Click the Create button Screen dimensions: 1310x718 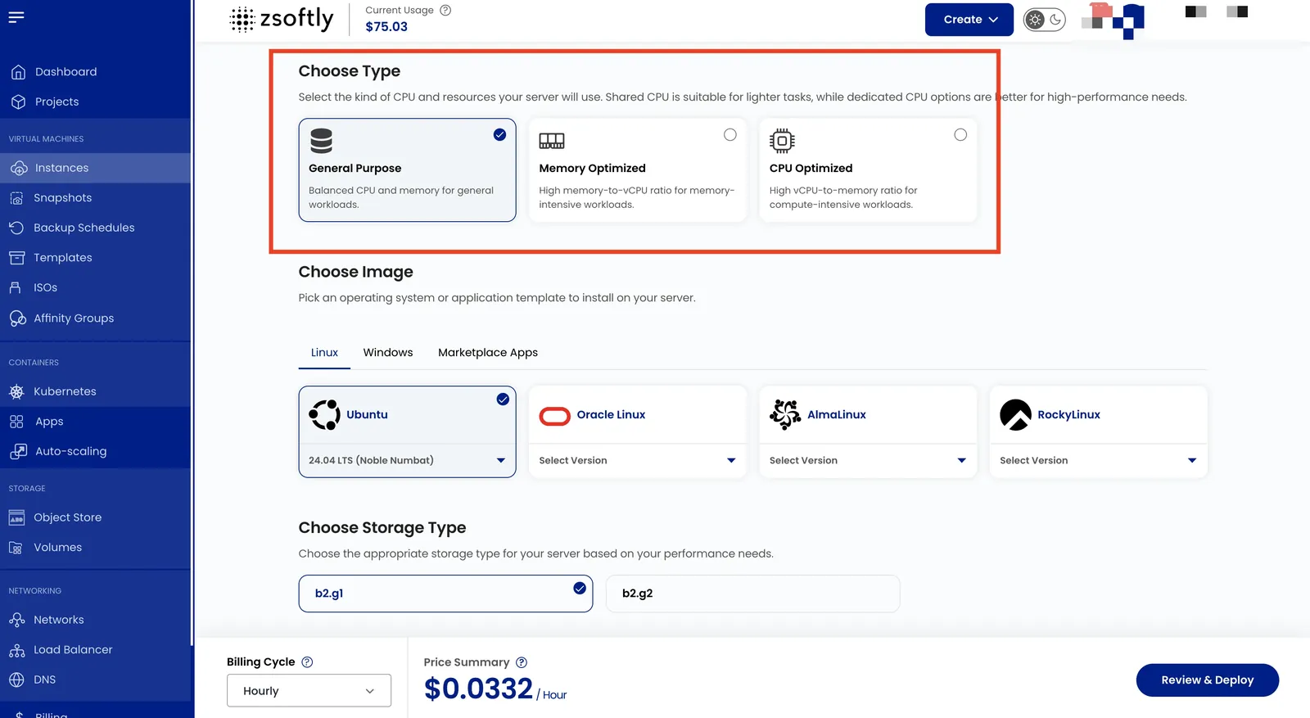pyautogui.click(x=969, y=20)
